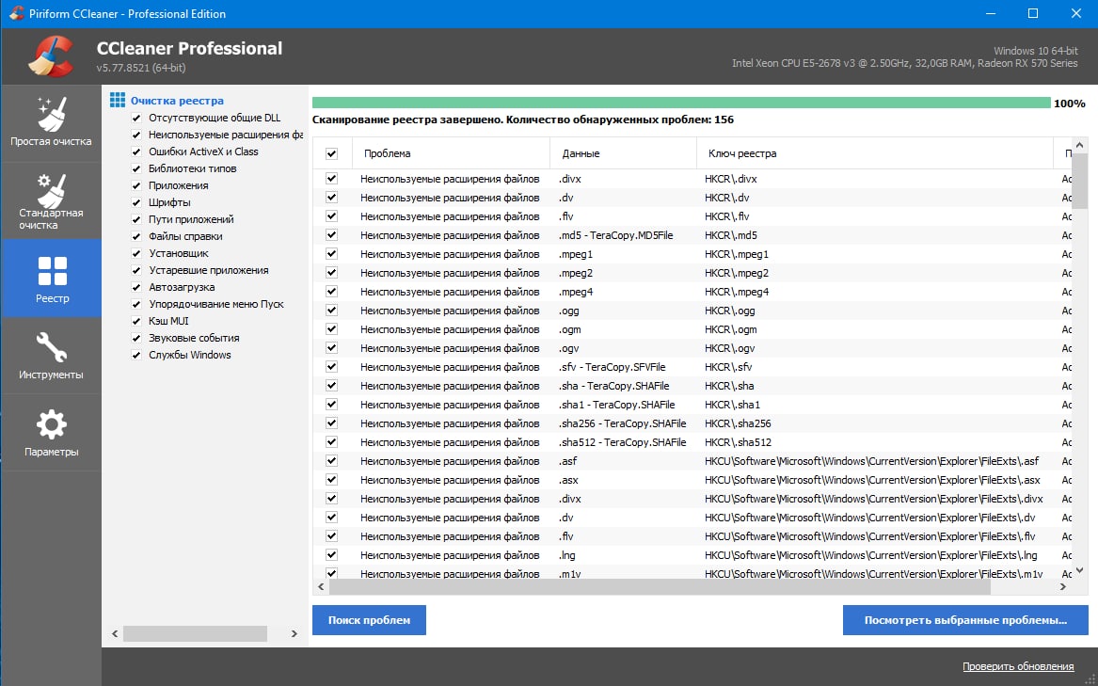Click left panel scrollbar right arrow
Screen dimensions: 1098x686
pyautogui.click(x=294, y=633)
